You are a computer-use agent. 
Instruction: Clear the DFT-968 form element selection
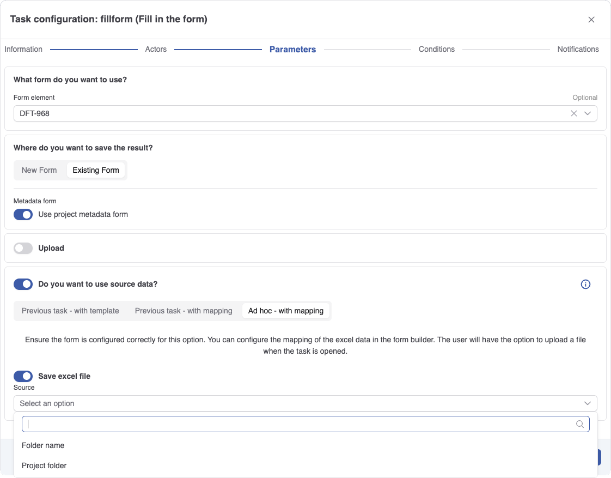point(573,113)
